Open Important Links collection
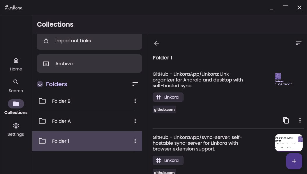The height and width of the screenshot is (174, 307). coord(89,41)
